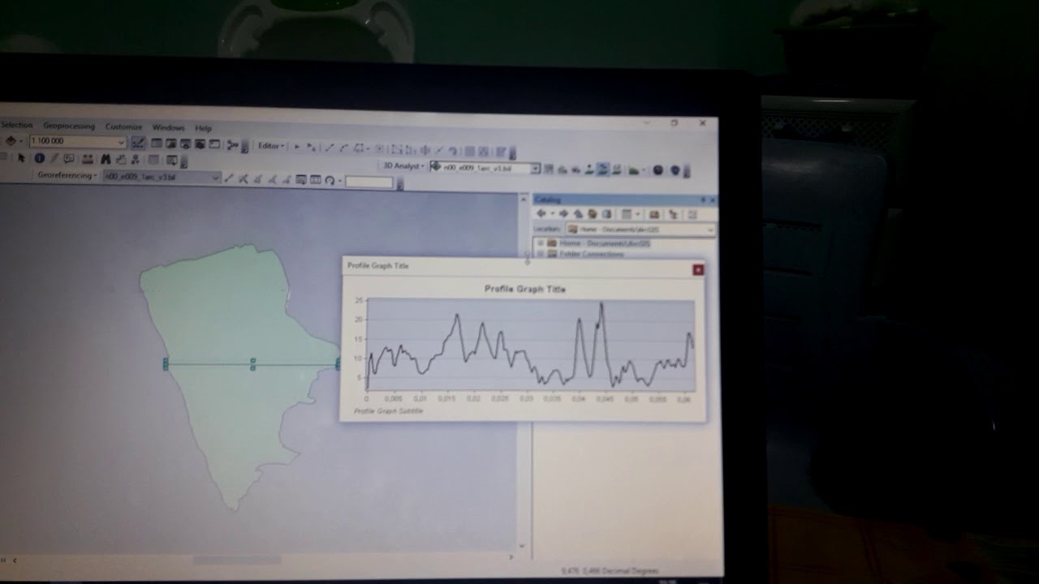Screen dimensions: 1039x584
Task: Open the 3D Analyst dropdown menu
Action: [x=403, y=166]
